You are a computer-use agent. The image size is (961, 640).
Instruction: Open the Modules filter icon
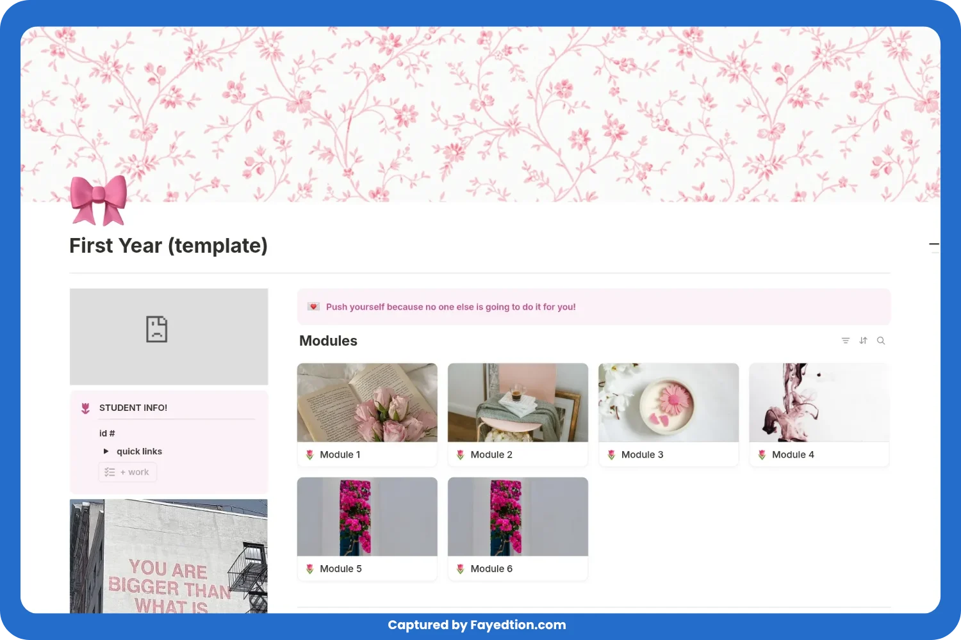click(845, 340)
